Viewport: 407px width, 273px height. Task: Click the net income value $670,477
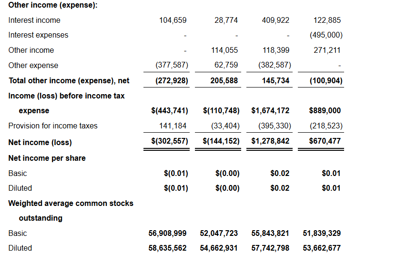tap(325, 141)
